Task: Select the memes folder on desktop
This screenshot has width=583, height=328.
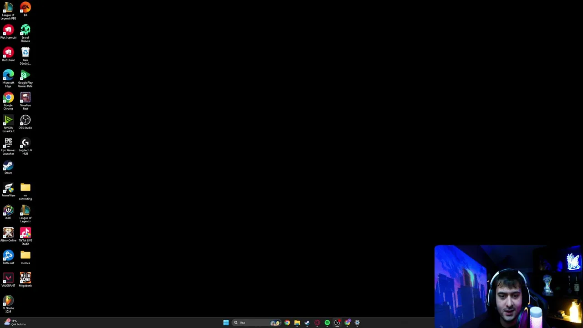Action: [26, 257]
